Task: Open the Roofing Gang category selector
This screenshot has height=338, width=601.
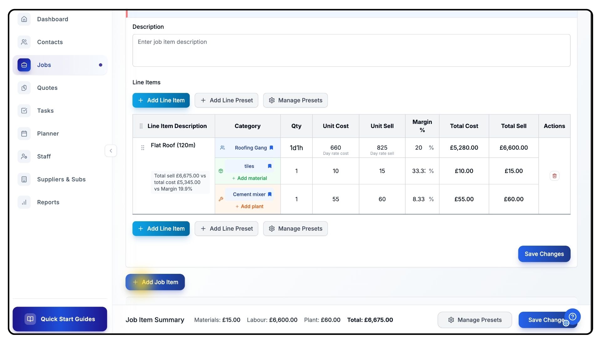Action: click(x=251, y=148)
